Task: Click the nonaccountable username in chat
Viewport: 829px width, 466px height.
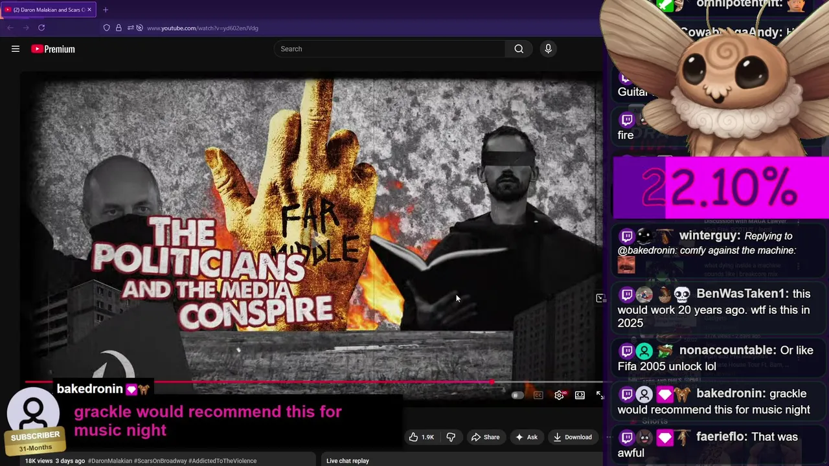Action: [x=727, y=350]
